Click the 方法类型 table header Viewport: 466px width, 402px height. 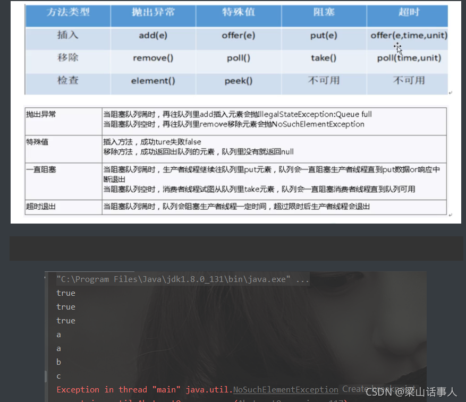[68, 12]
